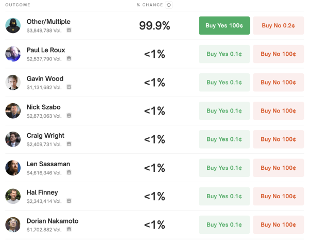Click Hal Finney's profile picture
Viewport: 309px width, 240px height.
[13, 196]
